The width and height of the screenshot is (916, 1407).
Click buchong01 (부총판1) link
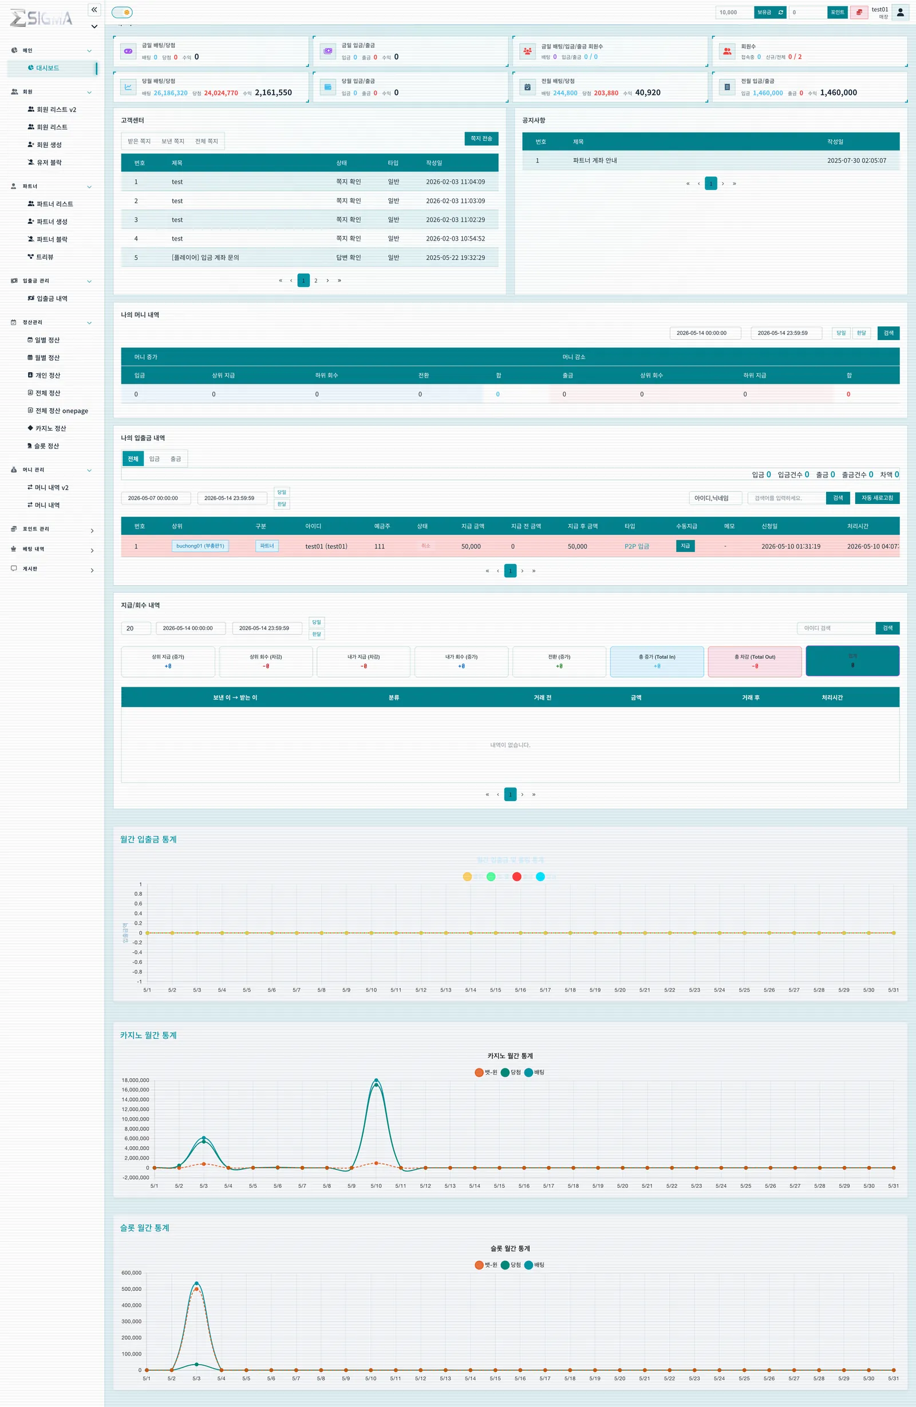(x=200, y=546)
